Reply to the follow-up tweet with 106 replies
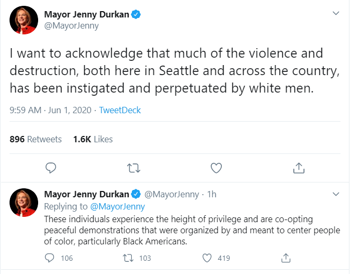The height and width of the screenshot is (274, 359). tap(51, 258)
